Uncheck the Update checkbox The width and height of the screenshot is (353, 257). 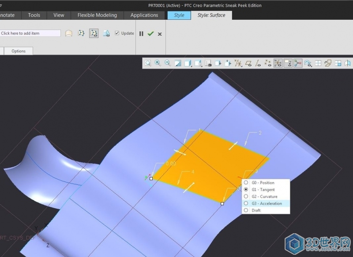click(117, 33)
